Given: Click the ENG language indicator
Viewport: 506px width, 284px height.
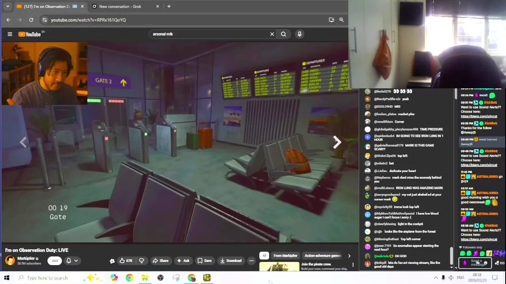Looking at the screenshot, I should (461, 278).
